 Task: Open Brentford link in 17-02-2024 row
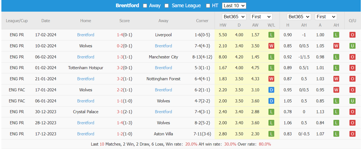[86, 35]
